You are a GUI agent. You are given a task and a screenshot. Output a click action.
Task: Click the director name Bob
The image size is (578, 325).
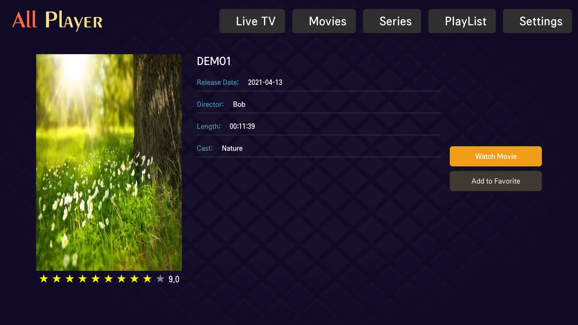239,104
